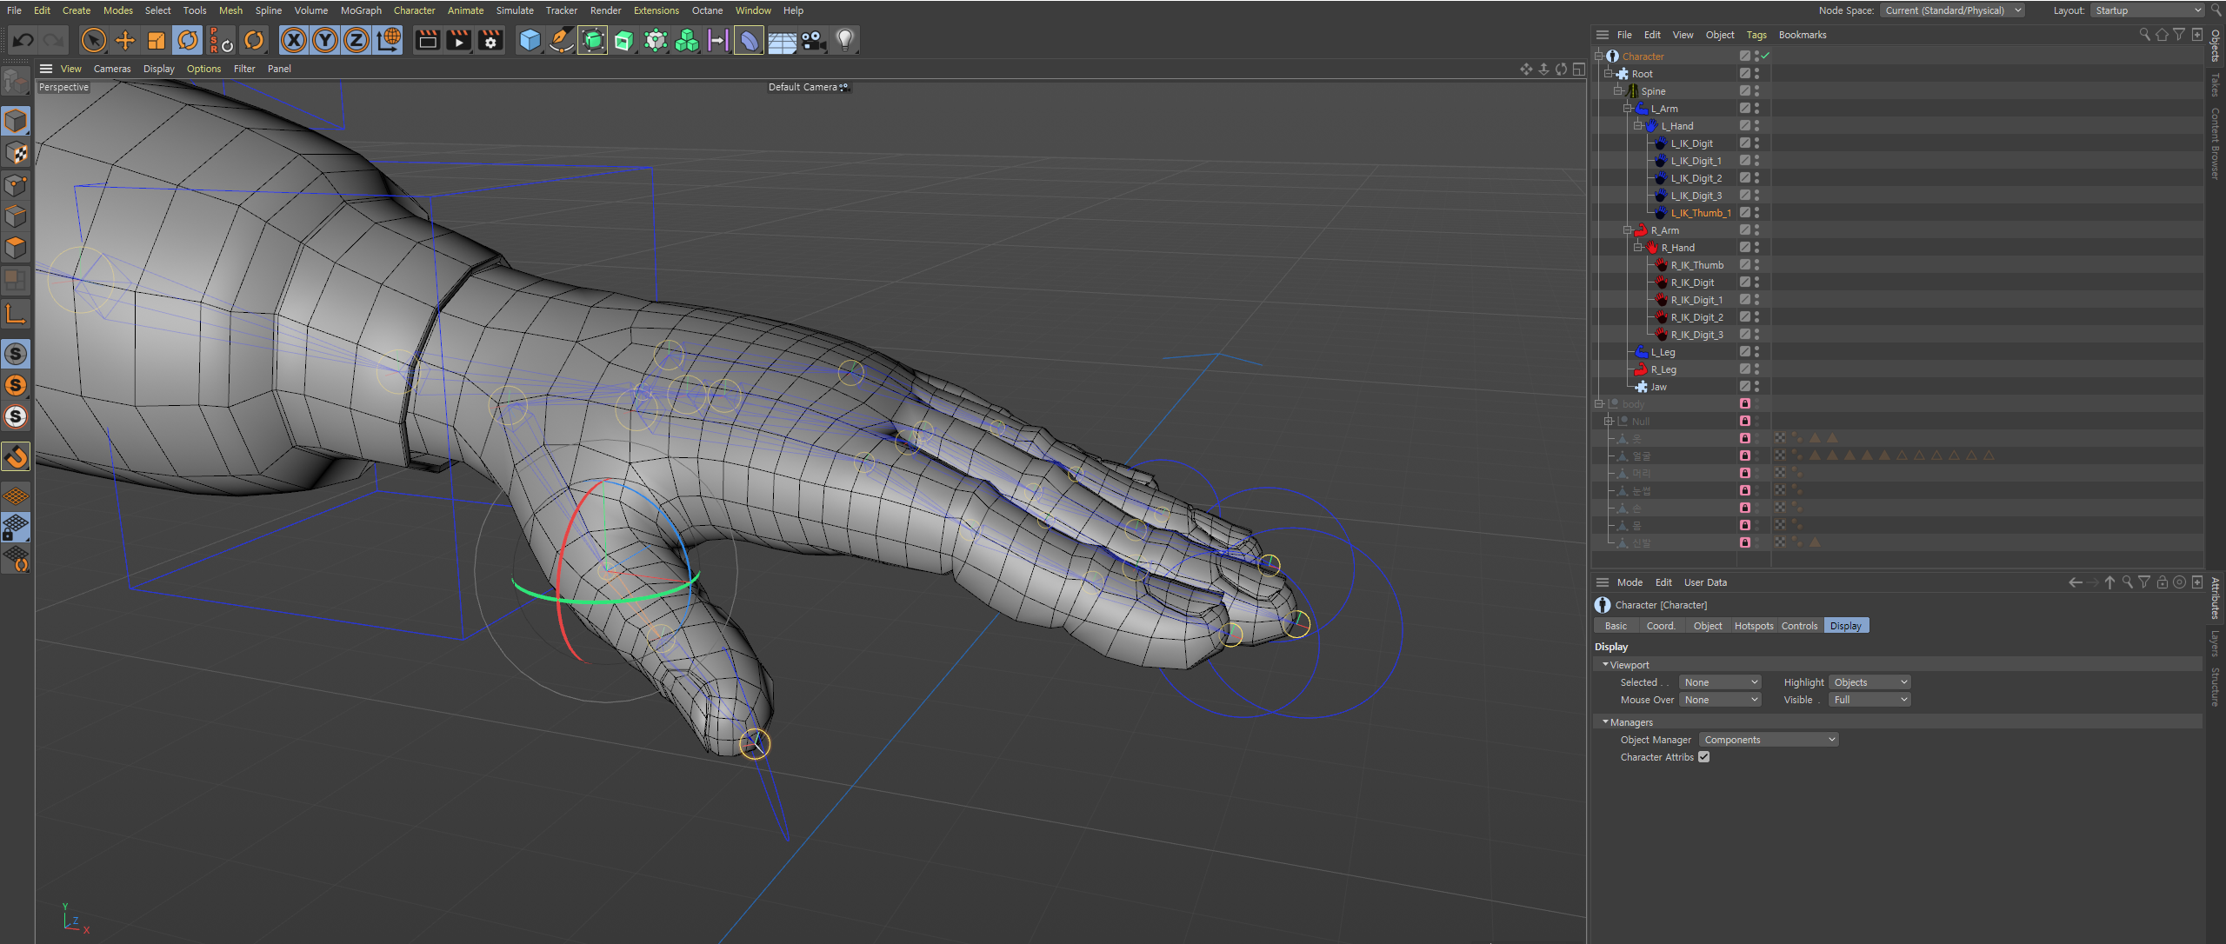
Task: Open Layout Startup dropdown
Action: pos(2149,10)
